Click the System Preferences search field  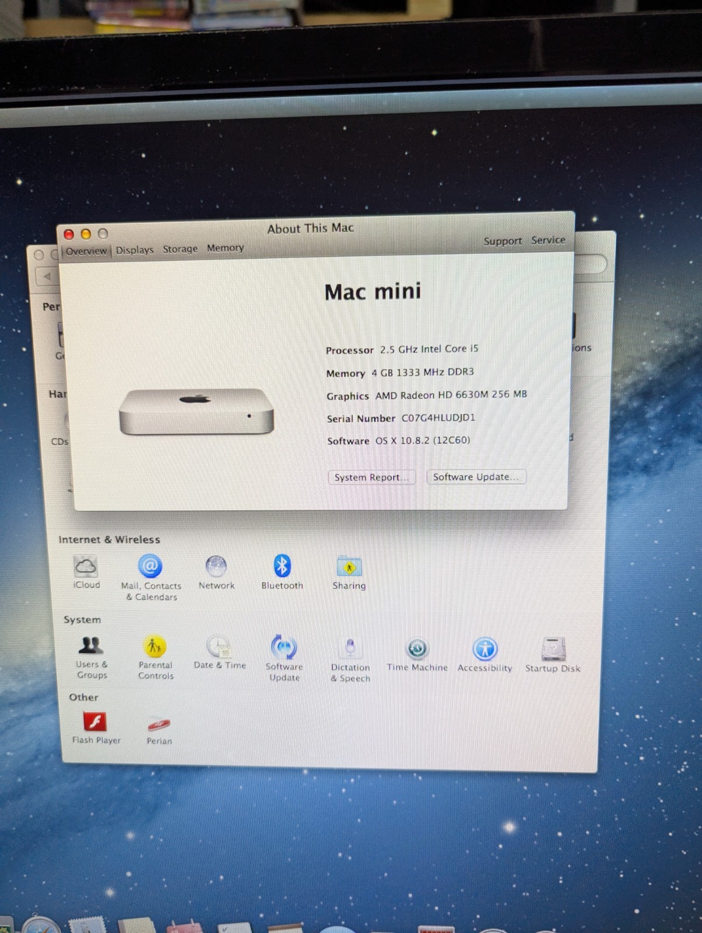point(590,264)
